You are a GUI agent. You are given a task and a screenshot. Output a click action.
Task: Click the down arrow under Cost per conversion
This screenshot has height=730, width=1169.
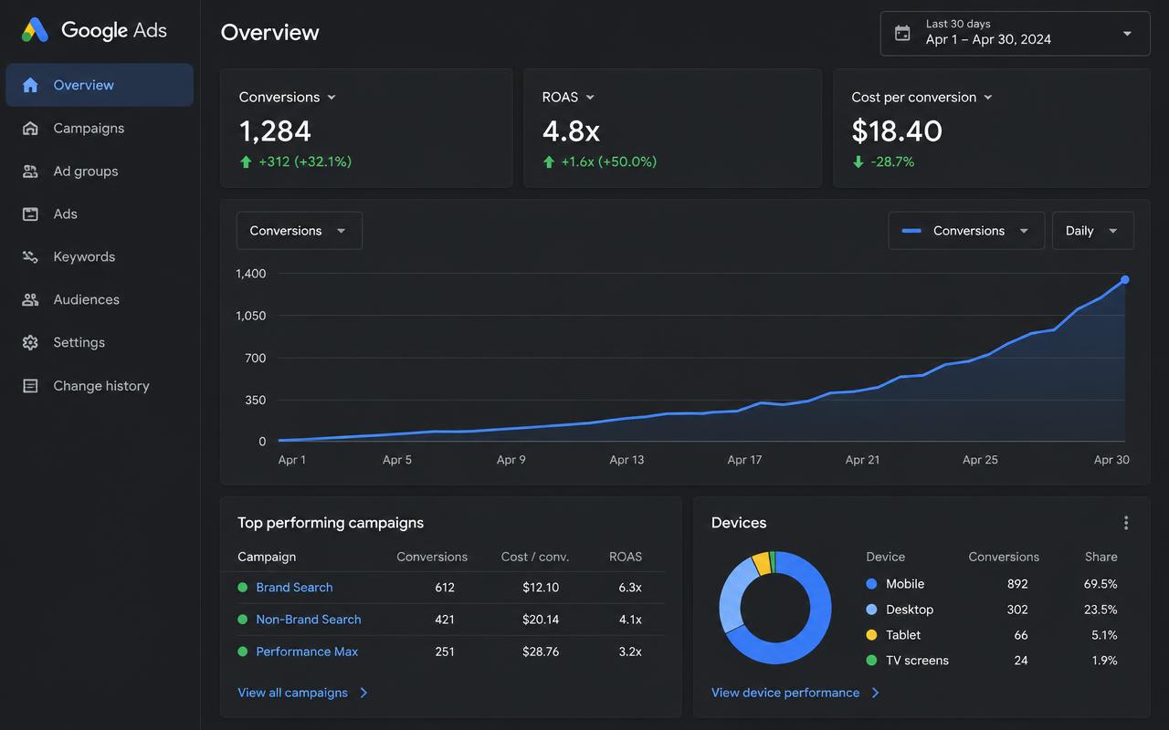[858, 162]
